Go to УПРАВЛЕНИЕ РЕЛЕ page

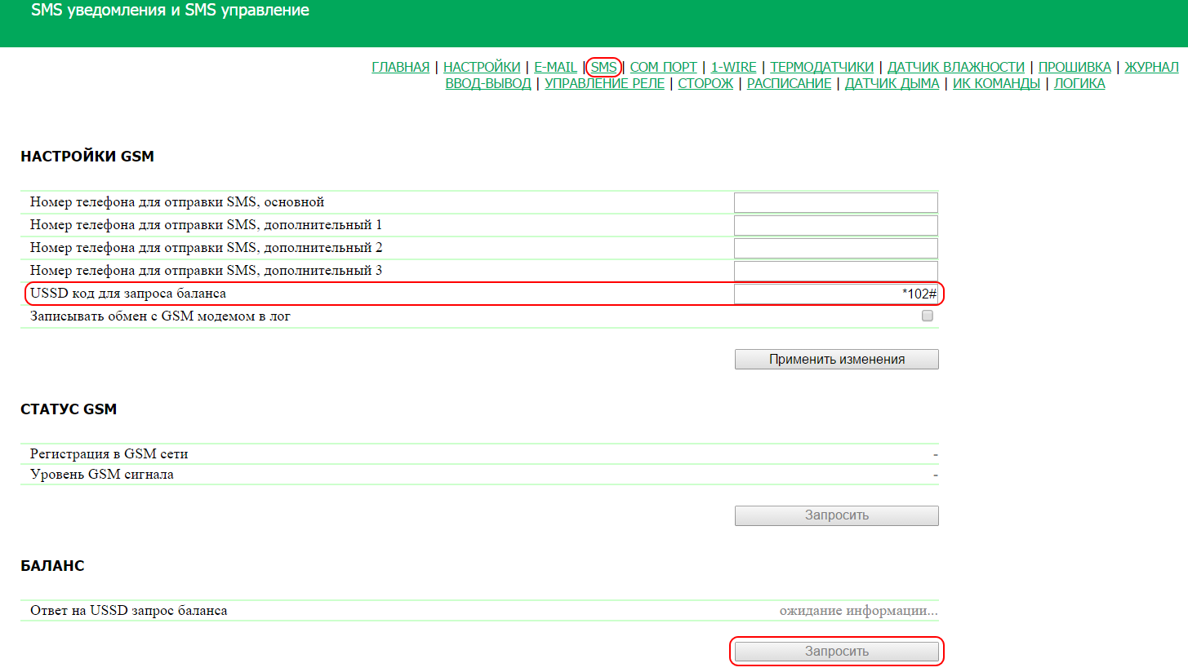604,83
